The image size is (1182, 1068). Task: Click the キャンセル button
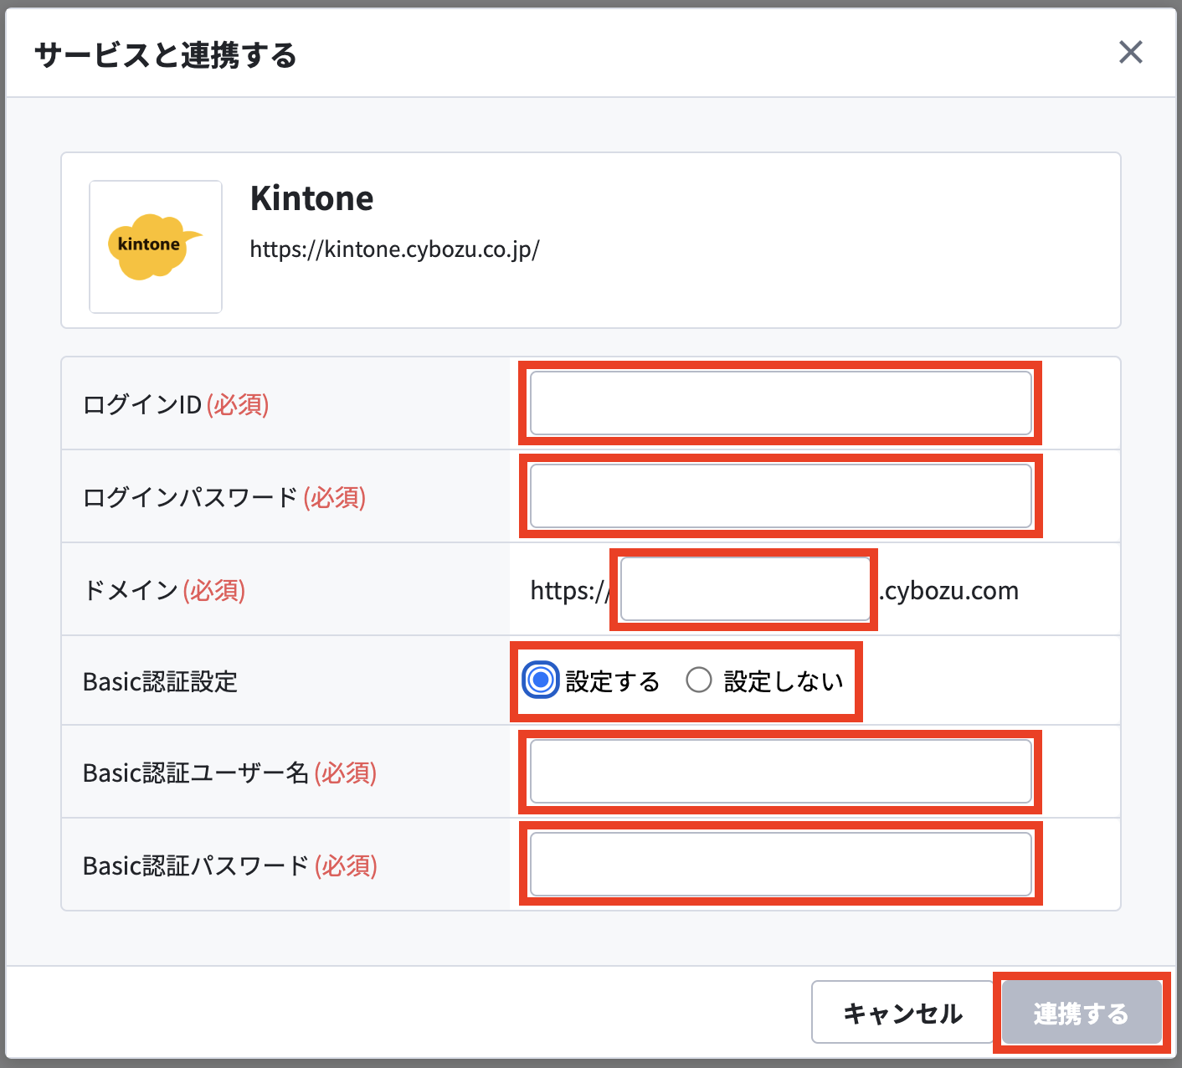coord(902,1013)
